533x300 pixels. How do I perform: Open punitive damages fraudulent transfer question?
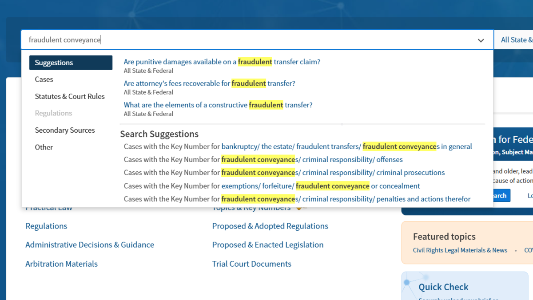pos(222,62)
